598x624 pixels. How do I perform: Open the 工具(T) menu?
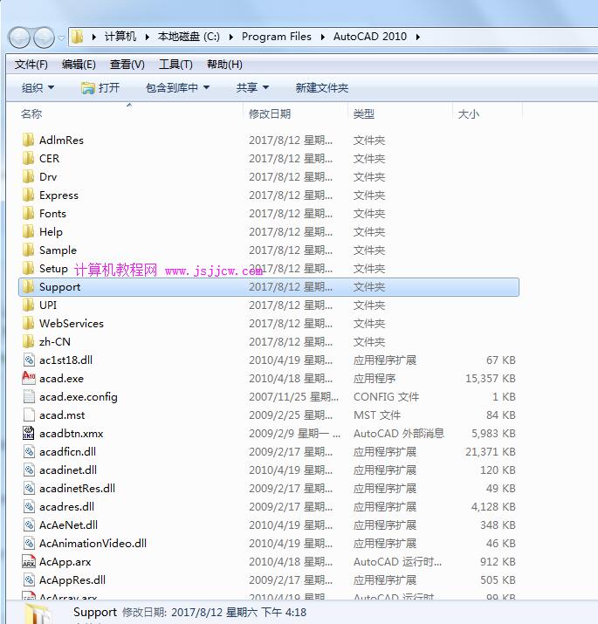[x=175, y=65]
